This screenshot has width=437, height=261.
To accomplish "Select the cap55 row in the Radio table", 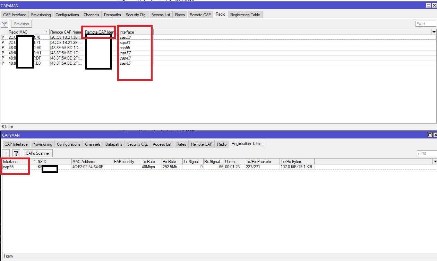I will [x=218, y=48].
